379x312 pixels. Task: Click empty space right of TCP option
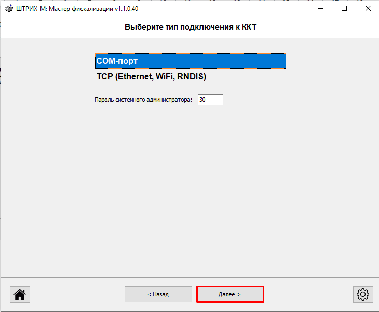pos(249,77)
